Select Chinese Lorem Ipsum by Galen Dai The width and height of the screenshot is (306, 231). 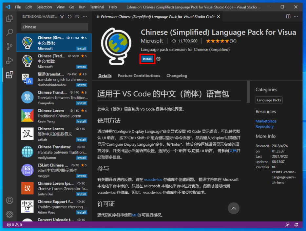coord(54,189)
